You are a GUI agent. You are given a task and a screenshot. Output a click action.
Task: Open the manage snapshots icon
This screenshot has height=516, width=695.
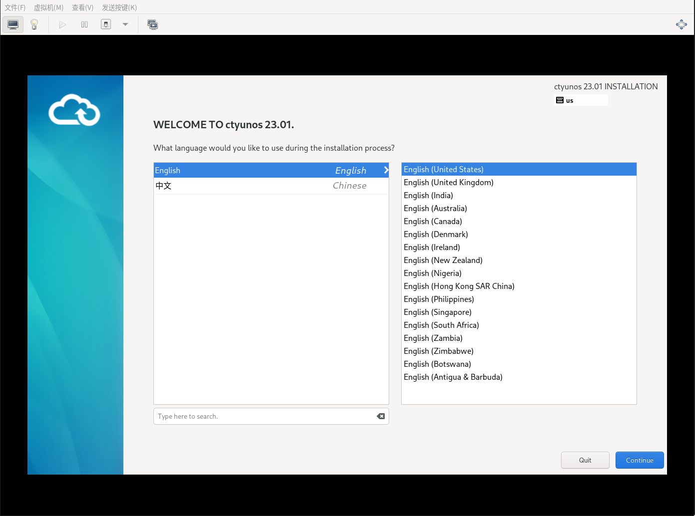153,24
